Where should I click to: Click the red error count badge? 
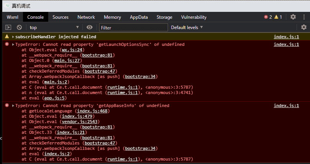(268, 17)
